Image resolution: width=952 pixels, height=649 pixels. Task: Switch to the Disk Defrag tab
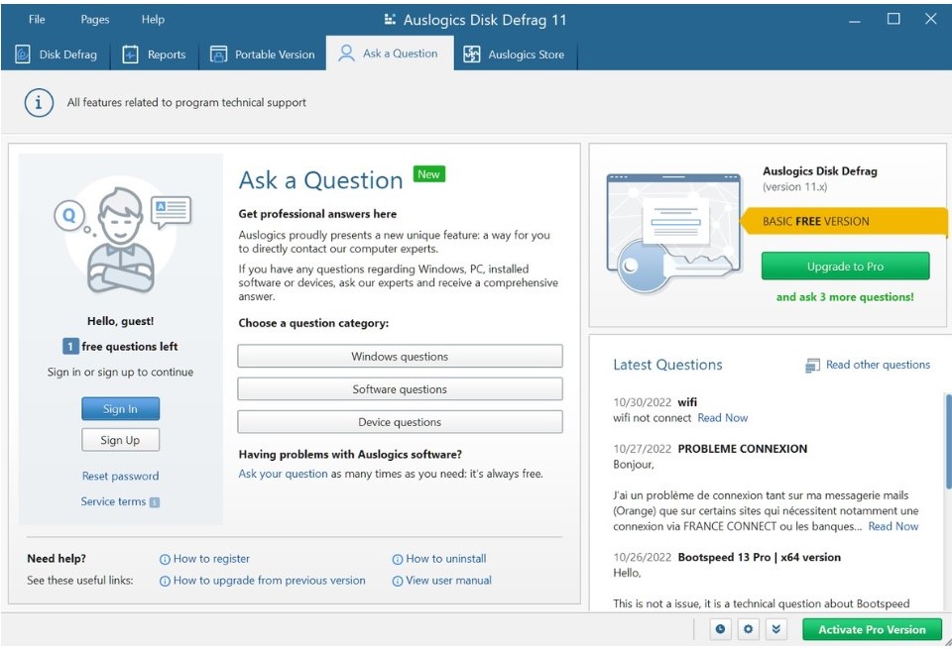(56, 54)
